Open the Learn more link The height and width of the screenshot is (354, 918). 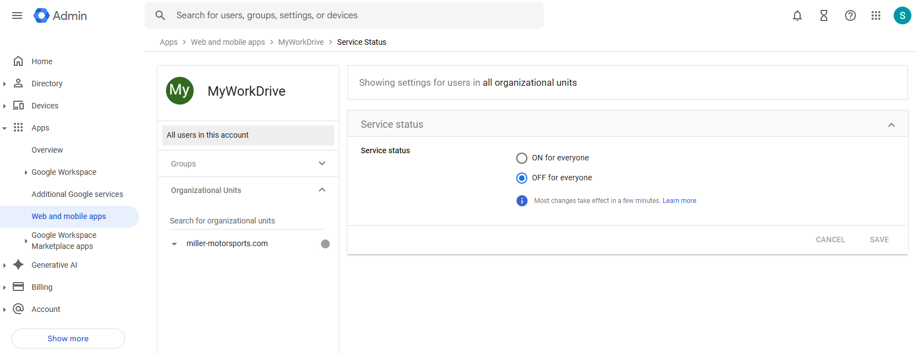679,201
